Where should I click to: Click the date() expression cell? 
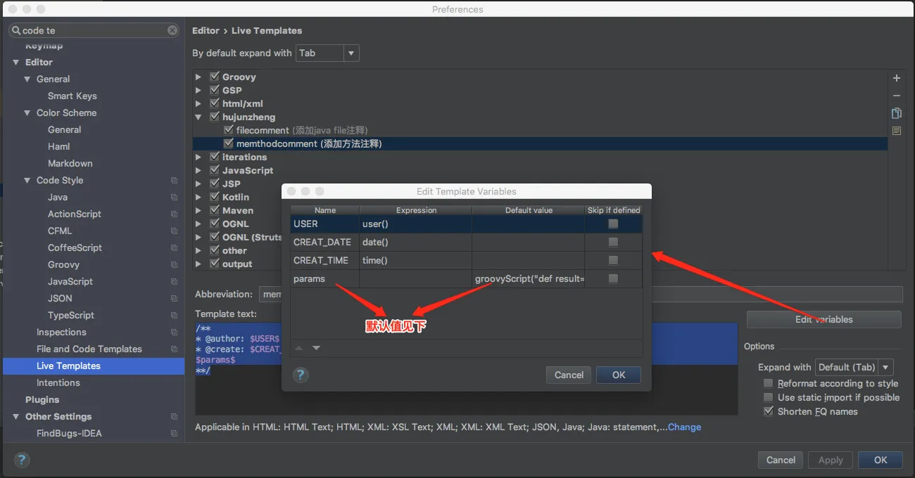[x=415, y=242]
